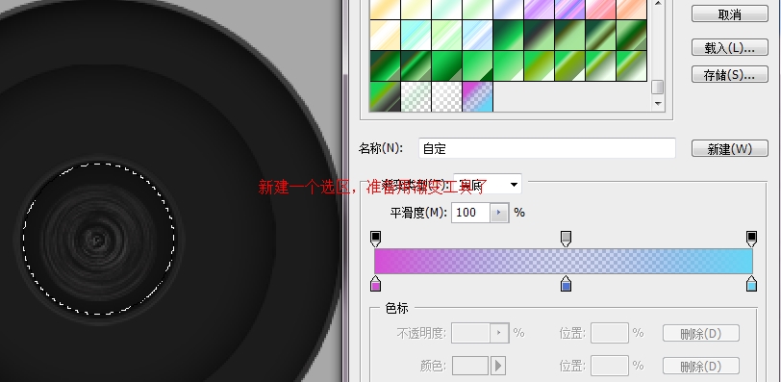781x382 pixels.
Task: Choose the purple-blue-pink striped preset in top row
Action: pyautogui.click(x=570, y=9)
